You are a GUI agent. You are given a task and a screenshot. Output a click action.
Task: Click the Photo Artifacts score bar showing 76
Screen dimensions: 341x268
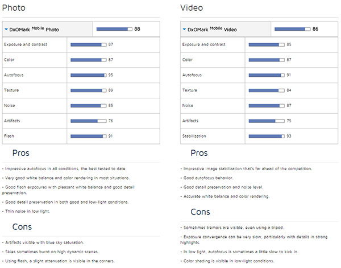coord(89,121)
